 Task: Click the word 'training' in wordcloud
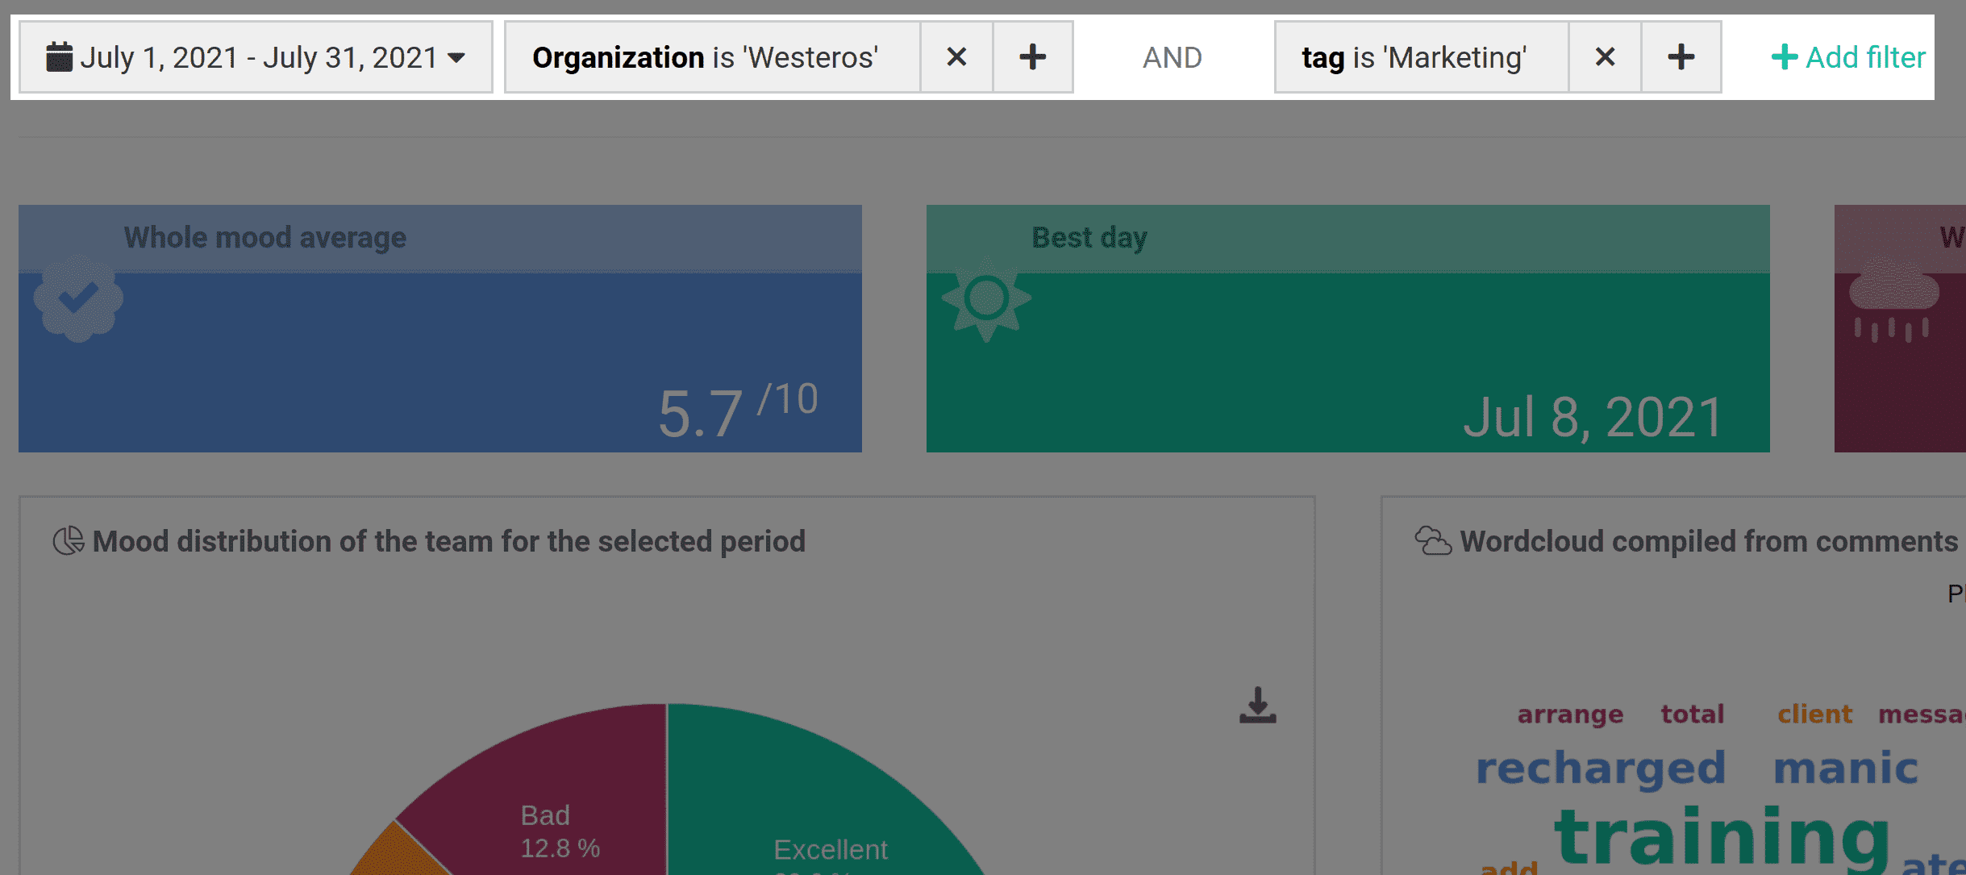1722,839
